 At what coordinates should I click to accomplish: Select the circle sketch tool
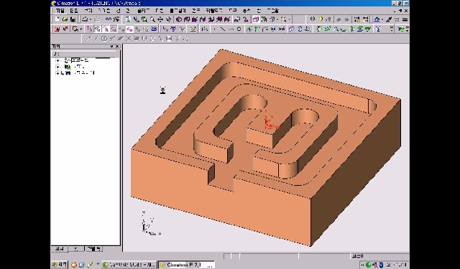pyautogui.click(x=239, y=29)
